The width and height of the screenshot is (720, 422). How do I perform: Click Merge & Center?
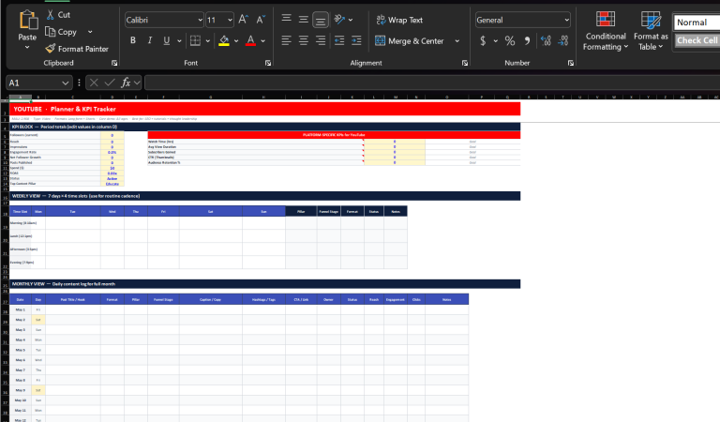[x=410, y=41]
